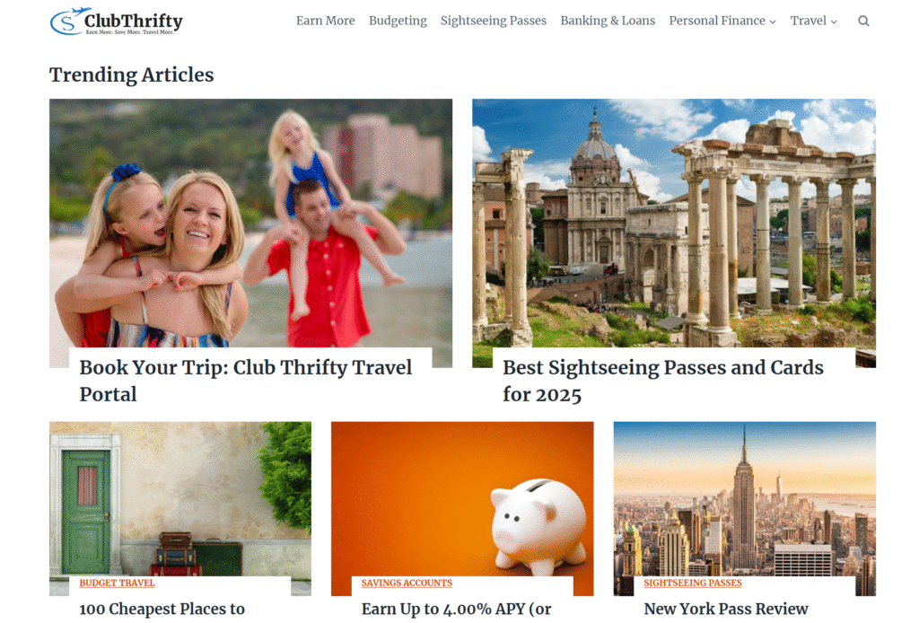Click the piggy bank orange image

coord(462,499)
